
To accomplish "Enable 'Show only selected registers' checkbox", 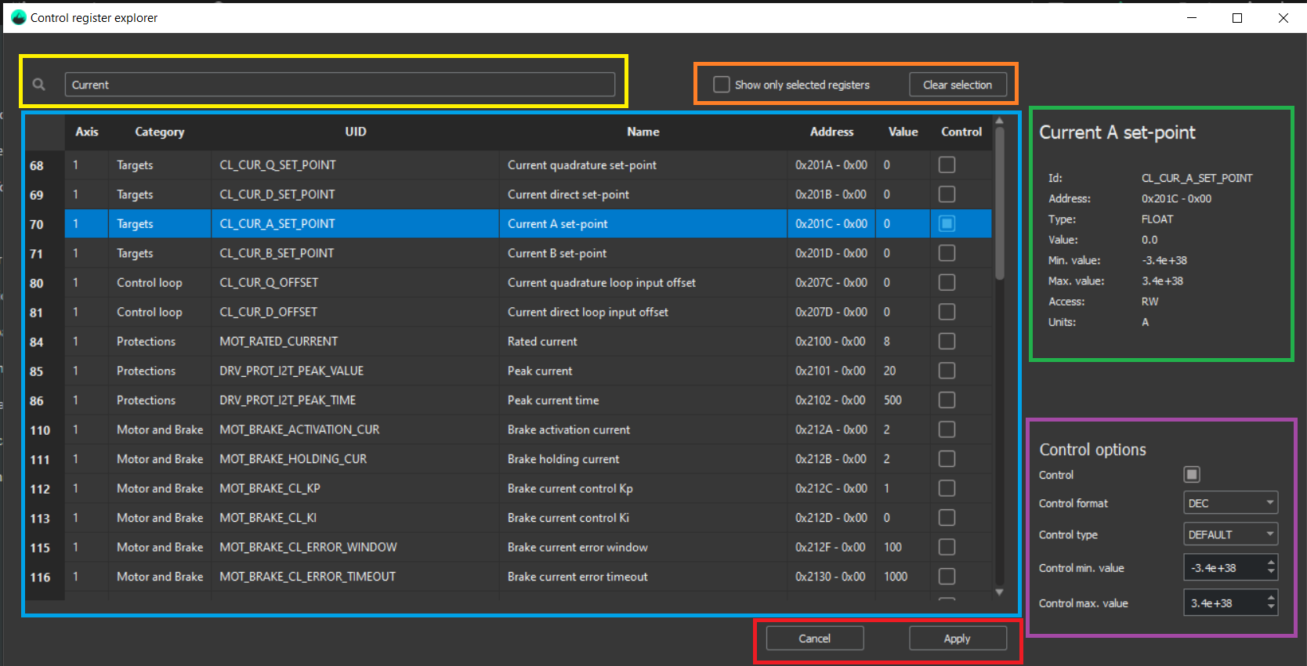I will click(x=722, y=85).
